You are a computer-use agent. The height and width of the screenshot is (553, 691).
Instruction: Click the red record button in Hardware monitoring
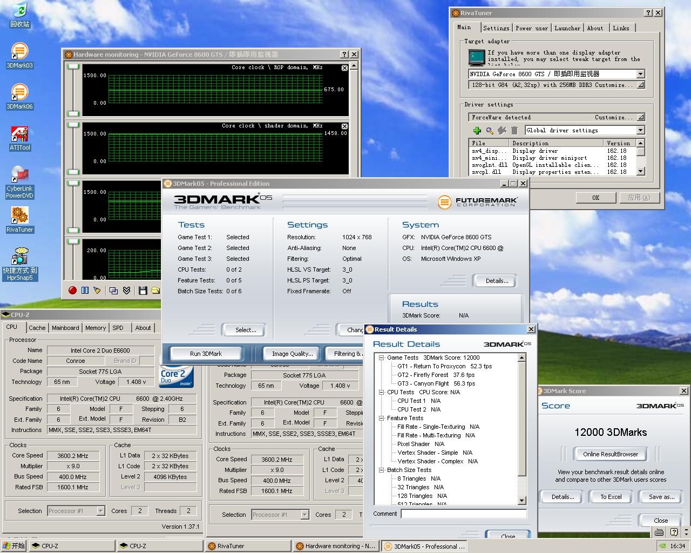pyautogui.click(x=72, y=291)
